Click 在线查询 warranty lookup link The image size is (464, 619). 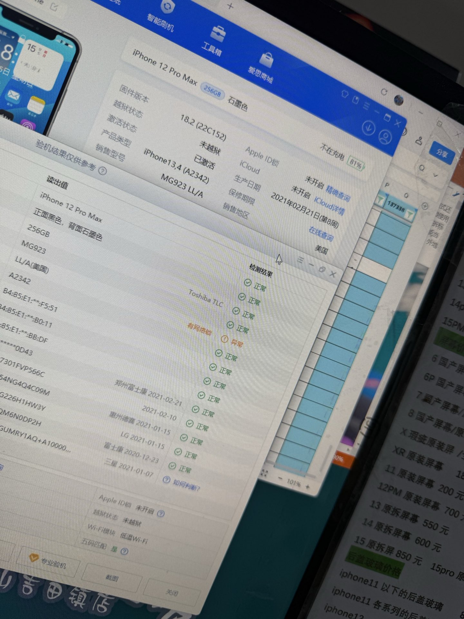pyautogui.click(x=321, y=234)
